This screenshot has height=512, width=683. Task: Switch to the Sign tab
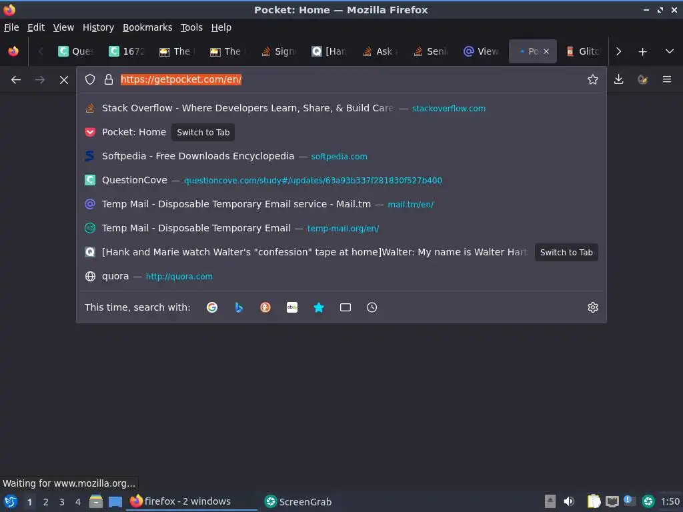[x=279, y=51]
